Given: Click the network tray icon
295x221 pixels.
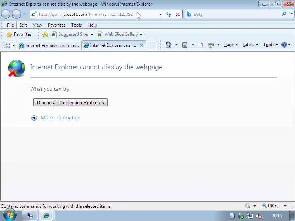Looking at the screenshot, I should [250, 216].
